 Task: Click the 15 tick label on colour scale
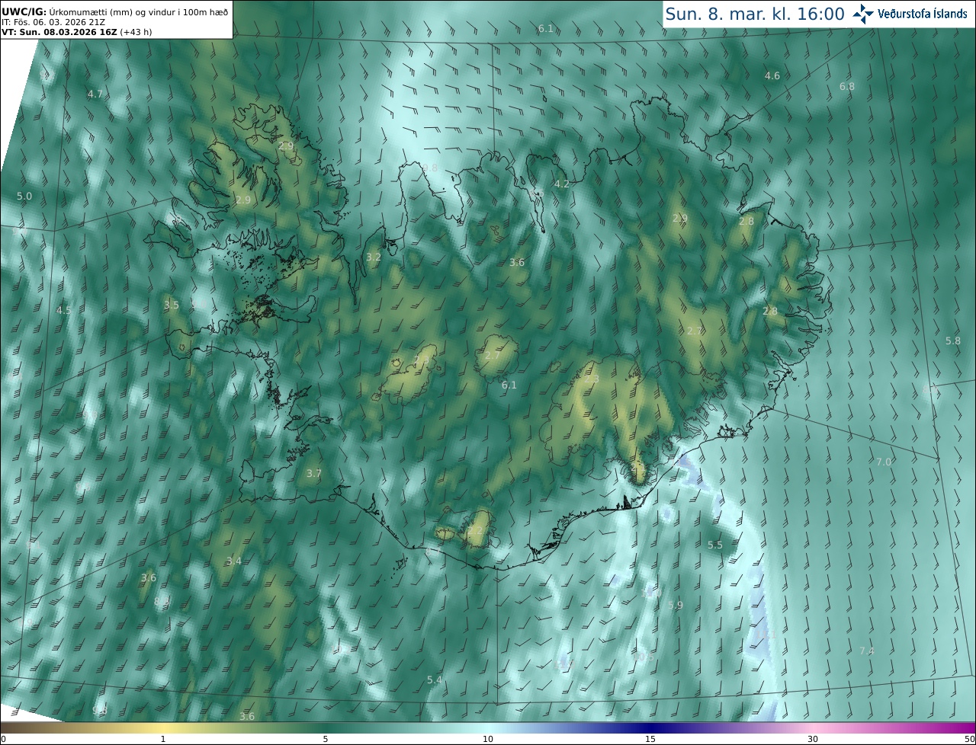(650, 739)
